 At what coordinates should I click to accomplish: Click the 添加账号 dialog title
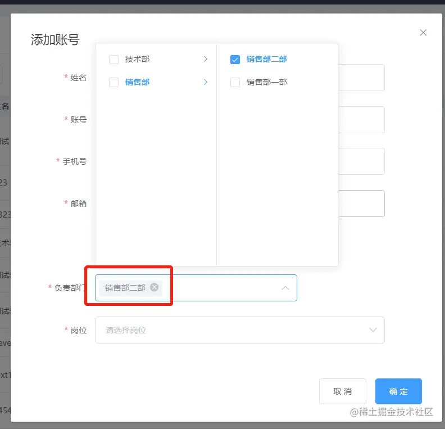pyautogui.click(x=55, y=39)
